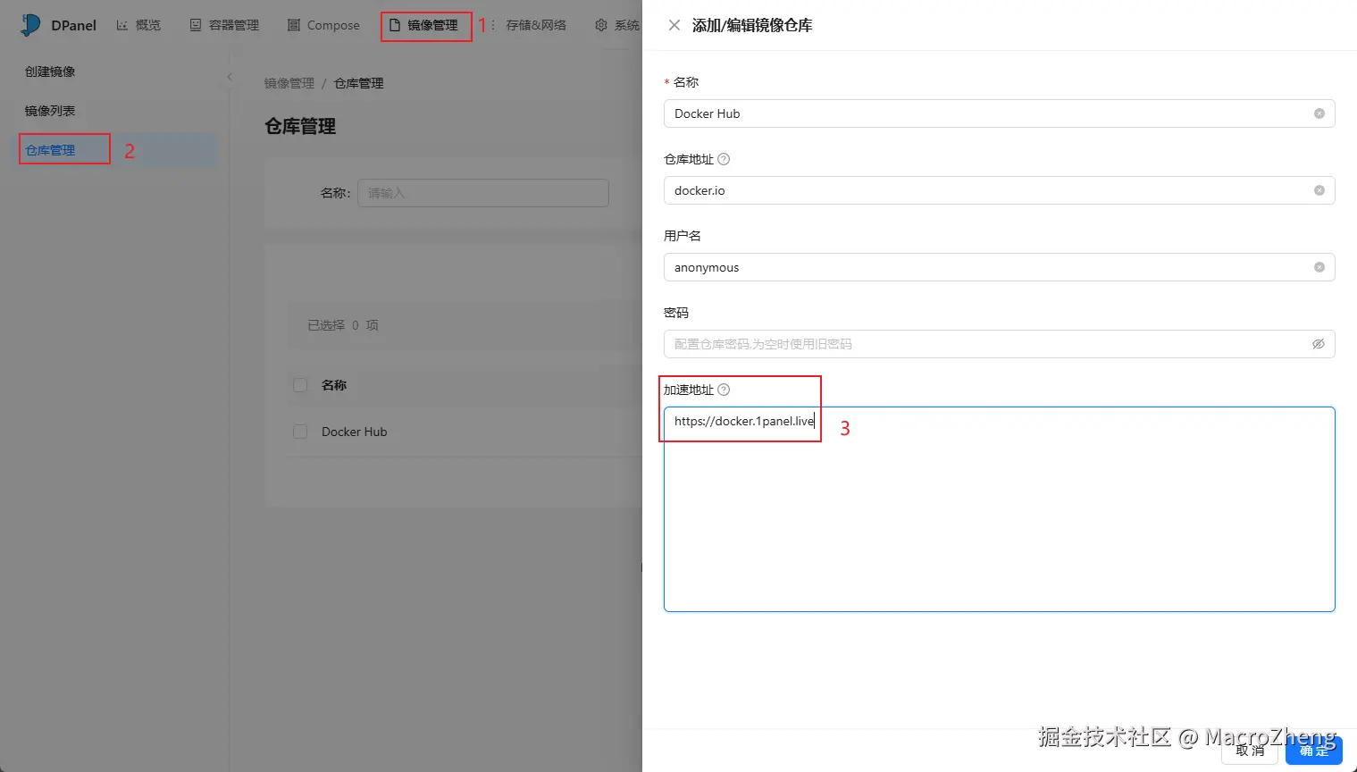Toggle password visibility eye icon

click(1318, 344)
